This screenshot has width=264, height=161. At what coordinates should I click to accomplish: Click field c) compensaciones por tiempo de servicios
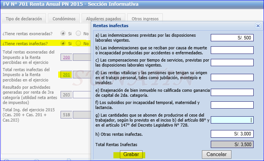coord(232,62)
